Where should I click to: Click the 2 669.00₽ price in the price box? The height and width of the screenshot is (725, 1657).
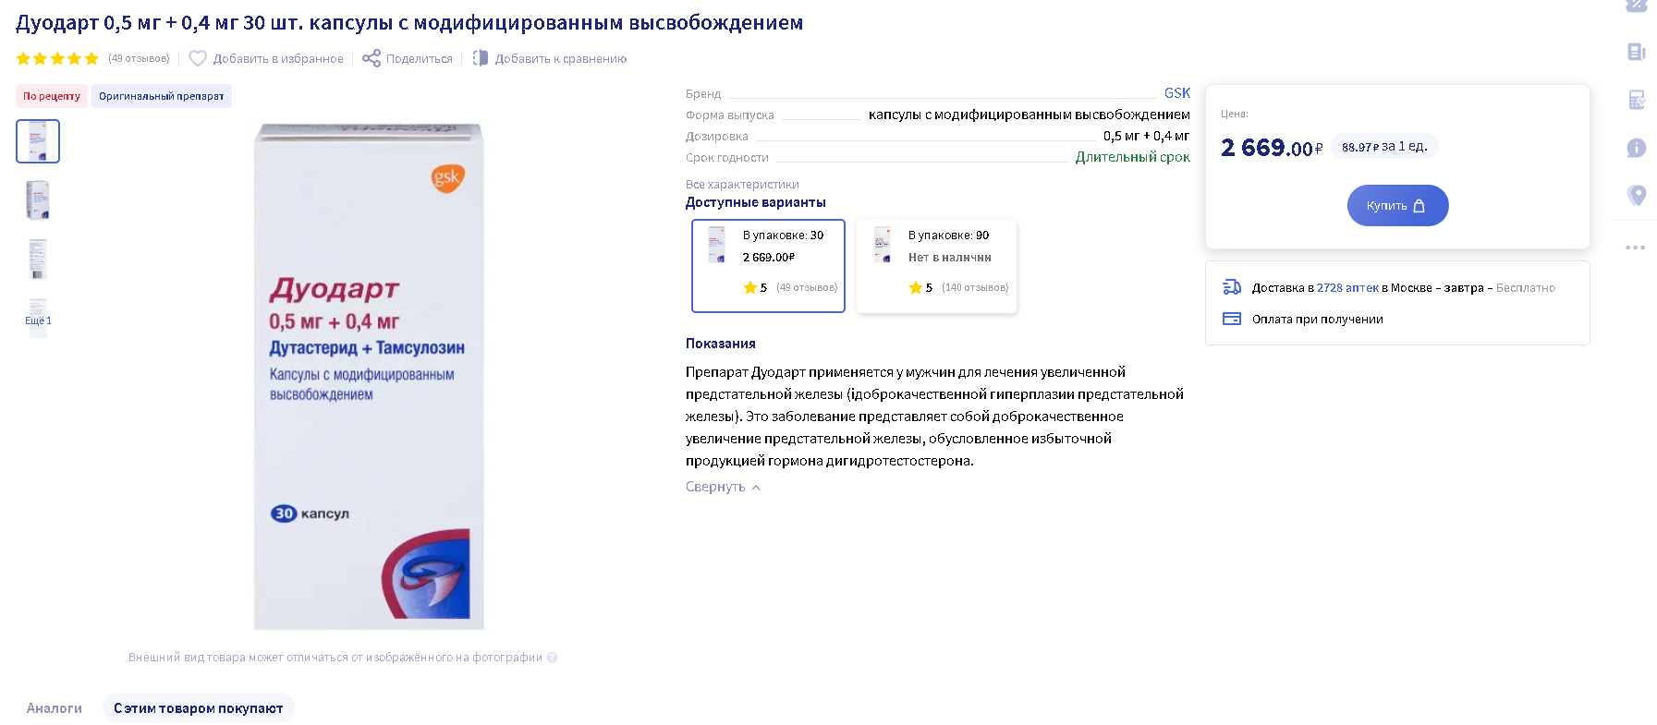(1272, 148)
